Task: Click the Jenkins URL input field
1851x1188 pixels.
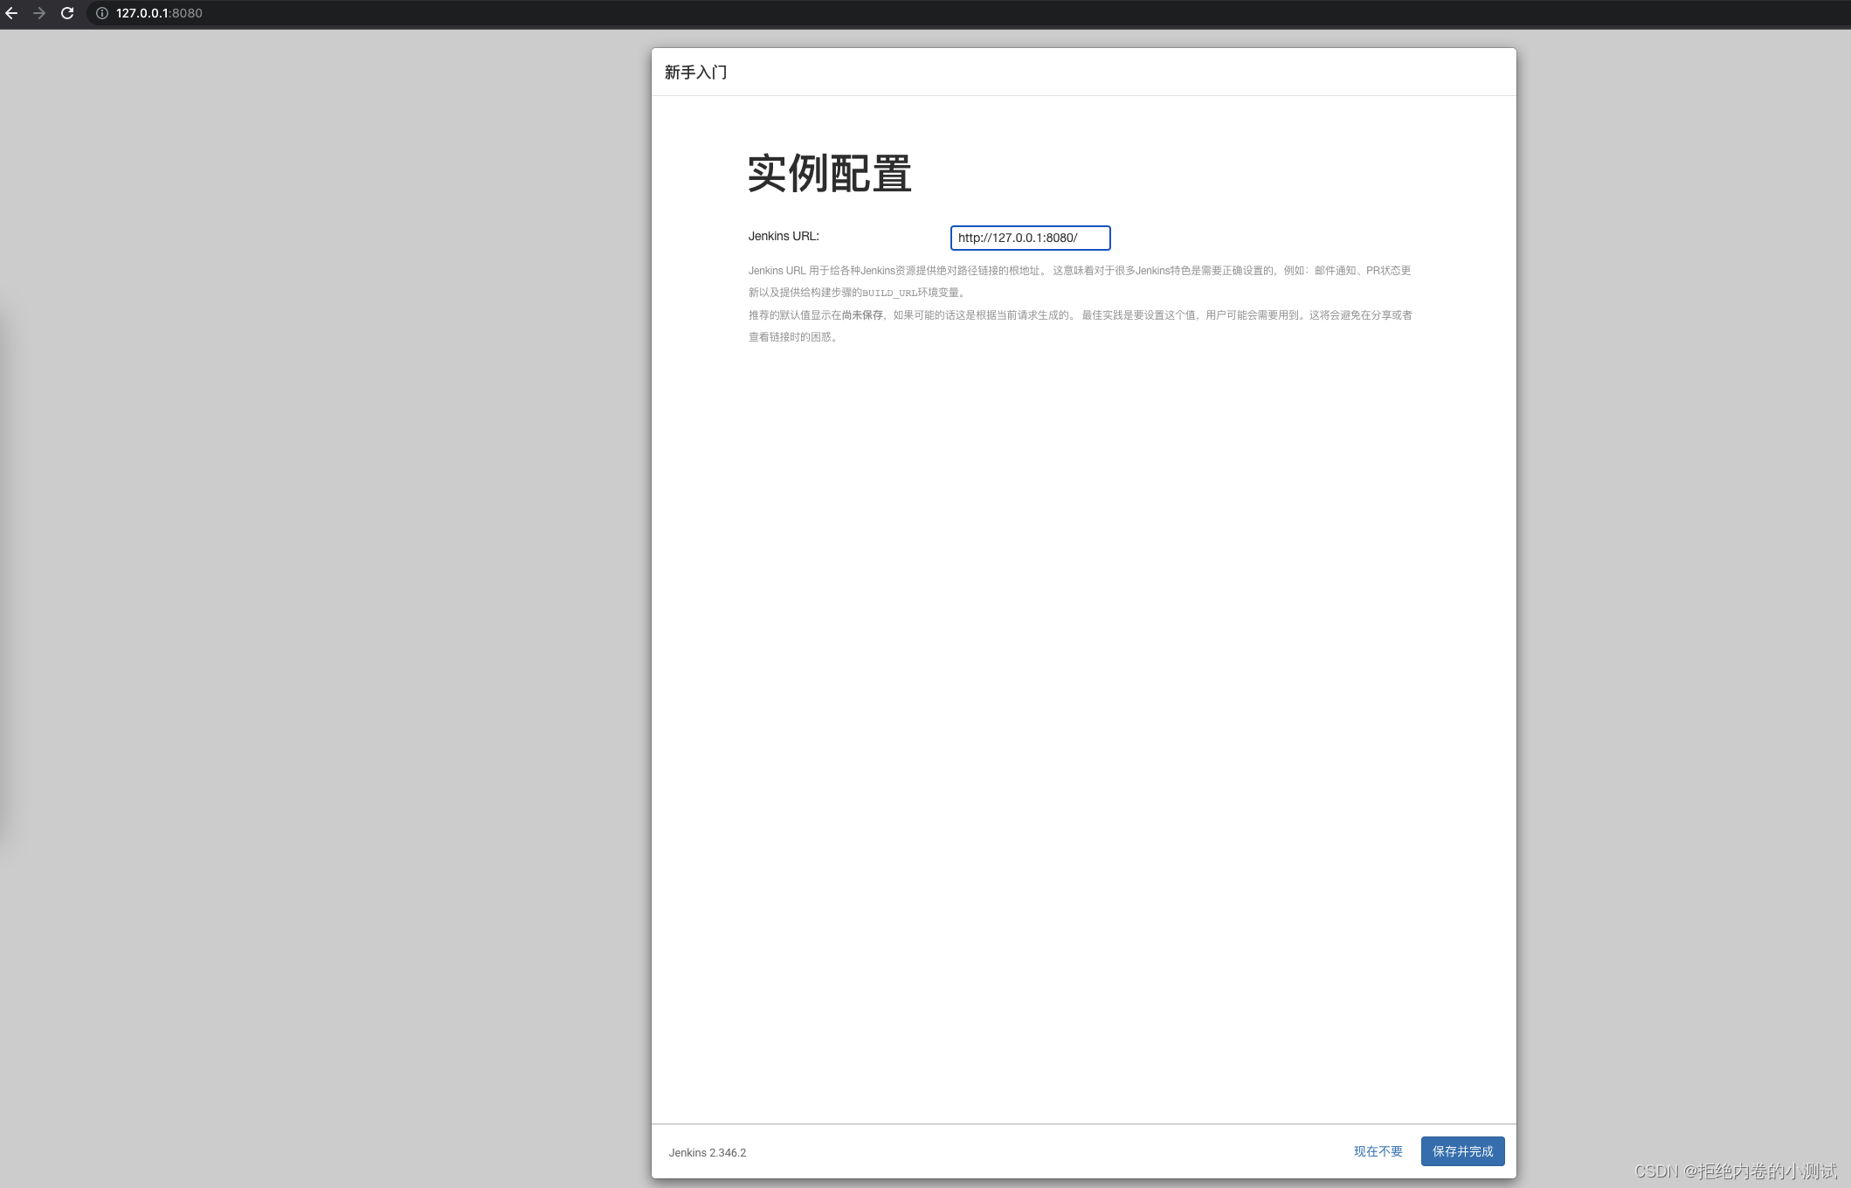Action: point(1030,238)
